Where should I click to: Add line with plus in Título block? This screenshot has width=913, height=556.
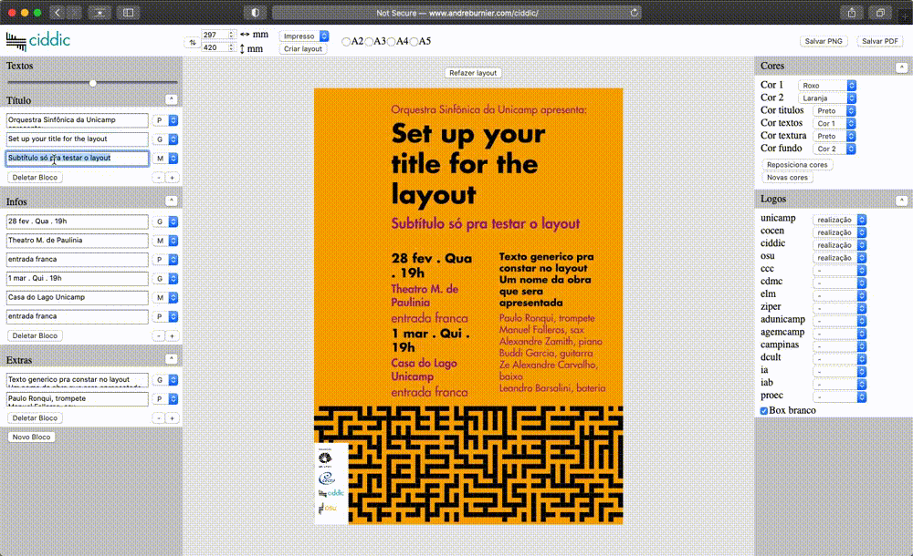(x=173, y=178)
